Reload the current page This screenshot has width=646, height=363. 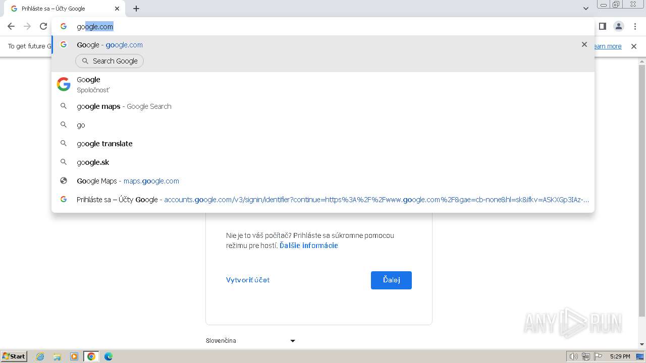43,26
